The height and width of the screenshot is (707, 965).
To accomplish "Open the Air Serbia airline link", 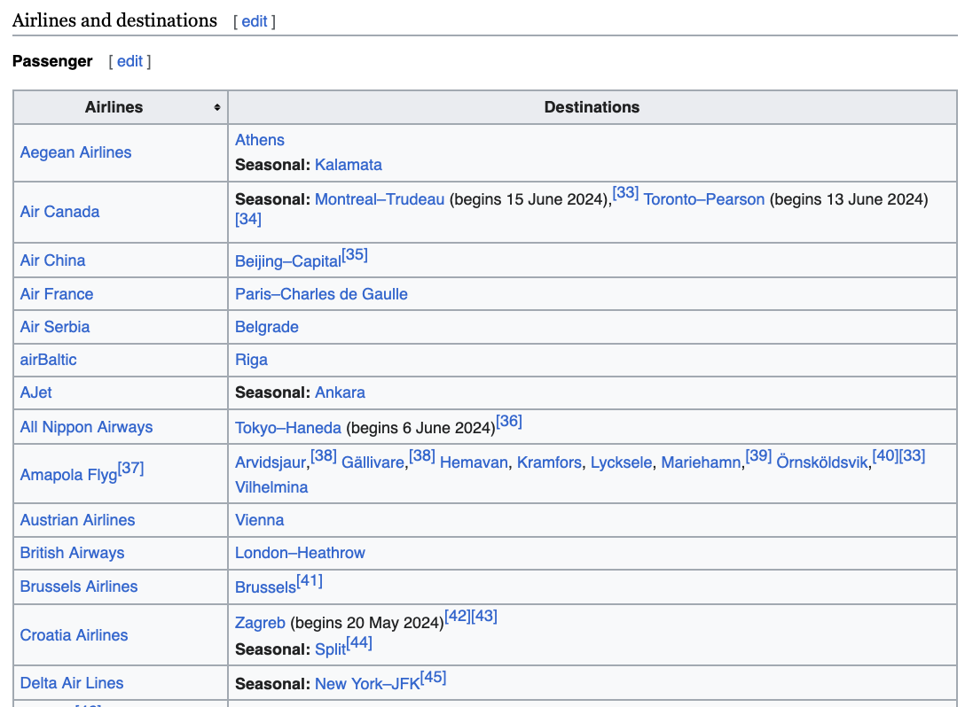I will click(x=55, y=327).
